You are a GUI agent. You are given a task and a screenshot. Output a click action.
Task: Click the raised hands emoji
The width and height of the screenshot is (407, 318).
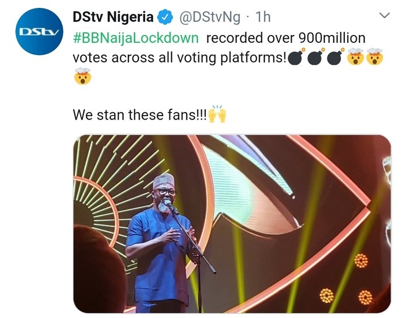pyautogui.click(x=218, y=115)
